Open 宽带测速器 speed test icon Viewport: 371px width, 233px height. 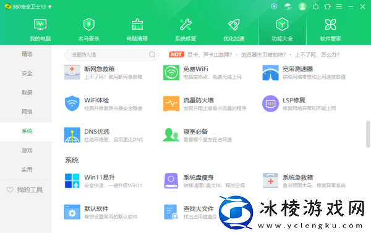tap(270, 73)
